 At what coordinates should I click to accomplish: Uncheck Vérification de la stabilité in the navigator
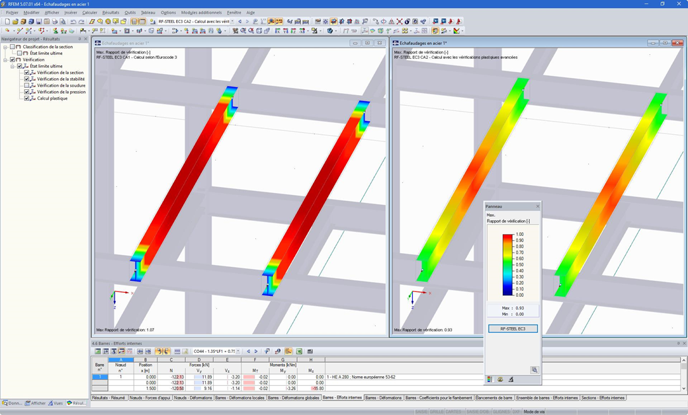[26, 79]
